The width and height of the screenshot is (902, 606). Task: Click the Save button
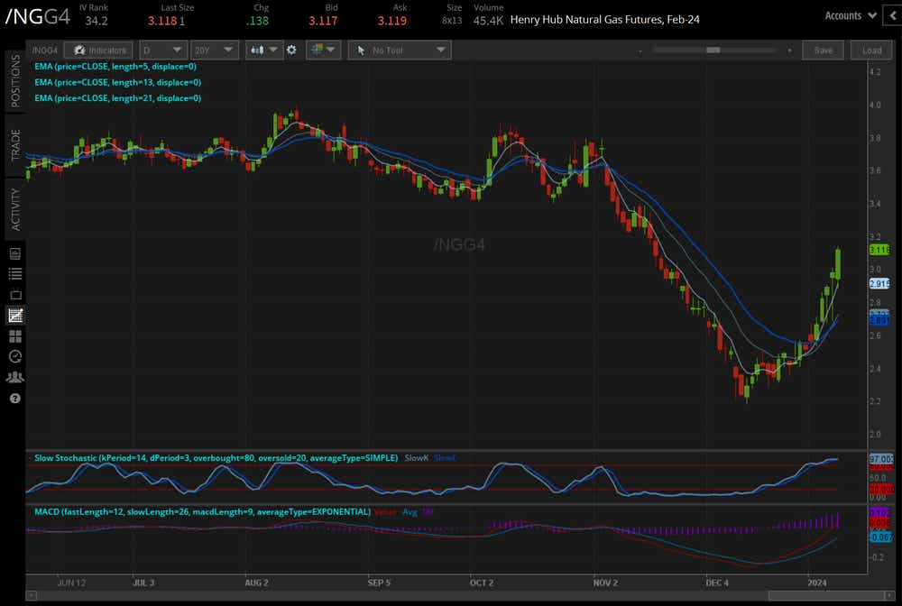point(823,50)
